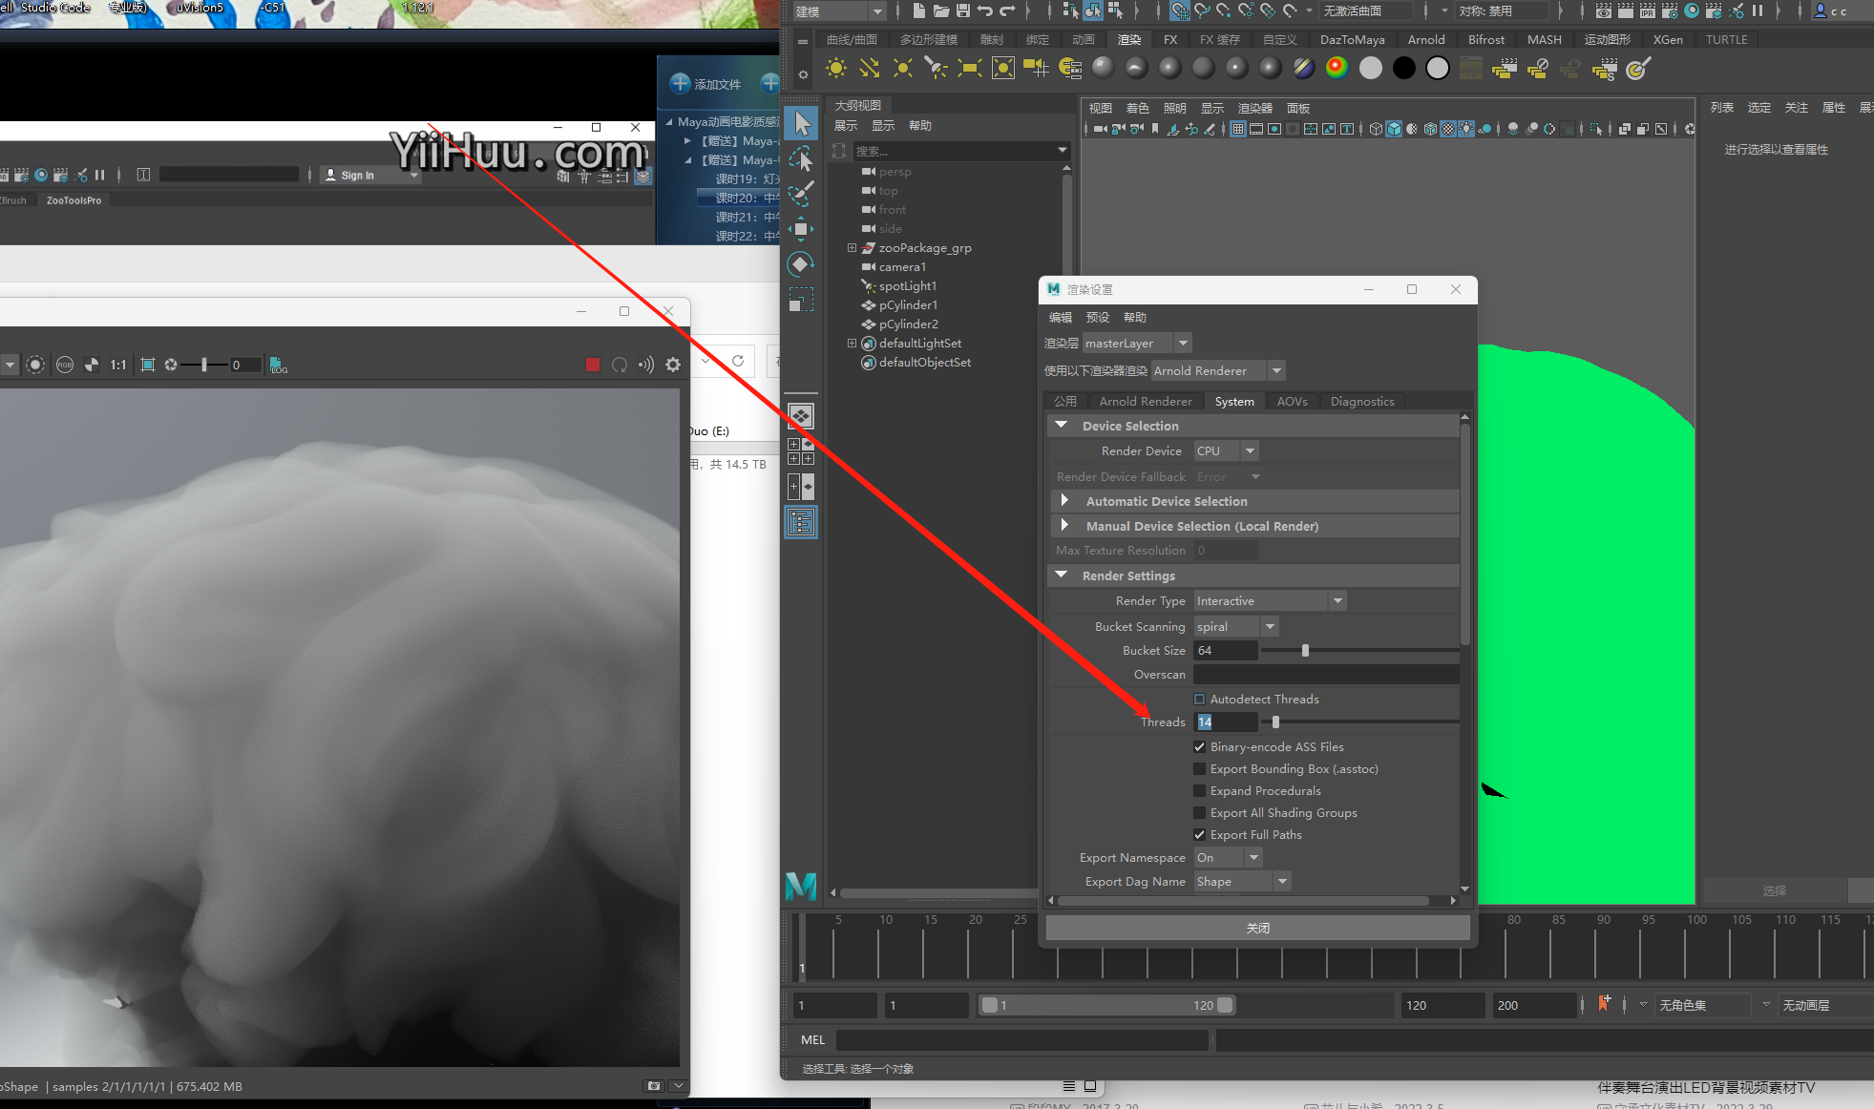Click the 关闭 close button
This screenshot has width=1874, height=1109.
coord(1257,928)
